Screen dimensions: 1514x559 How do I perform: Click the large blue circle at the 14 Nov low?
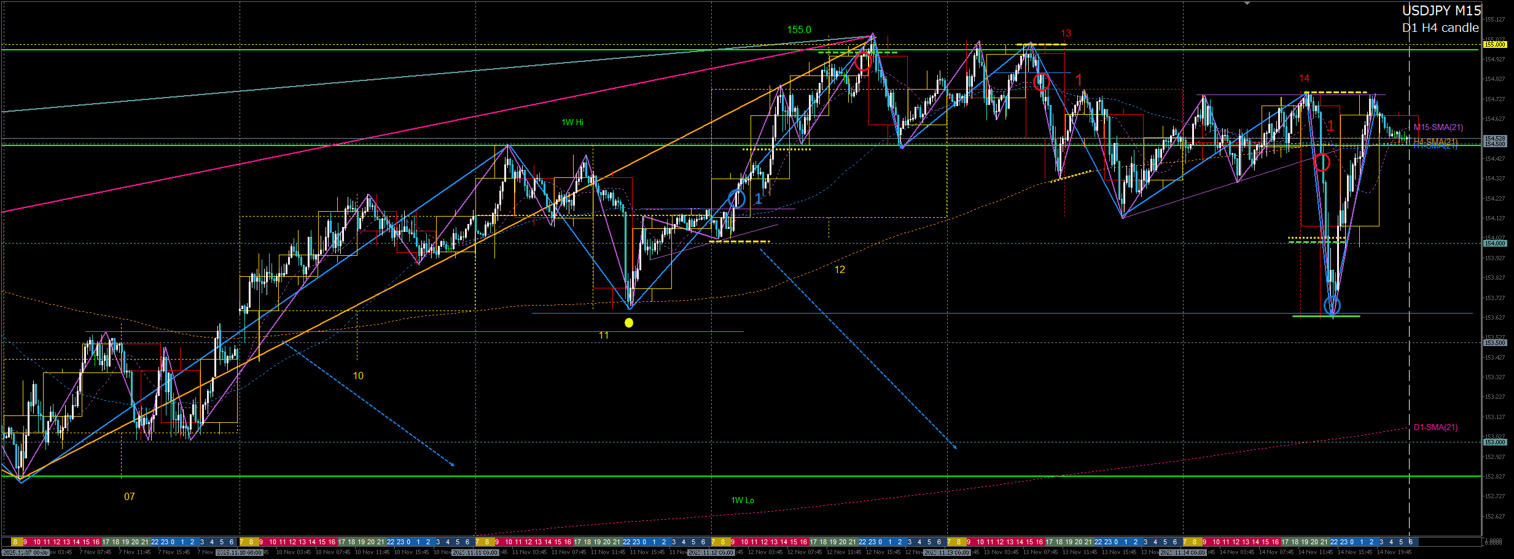point(1332,305)
